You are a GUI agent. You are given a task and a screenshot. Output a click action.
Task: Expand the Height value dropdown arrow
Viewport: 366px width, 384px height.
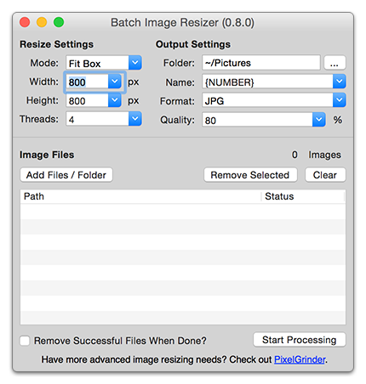coord(115,100)
